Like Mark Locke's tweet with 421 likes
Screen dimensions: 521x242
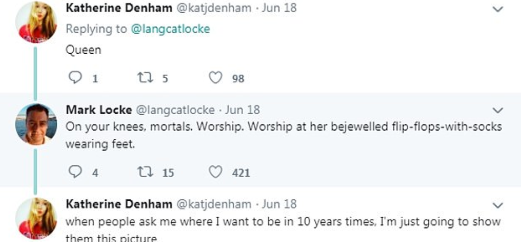point(215,172)
